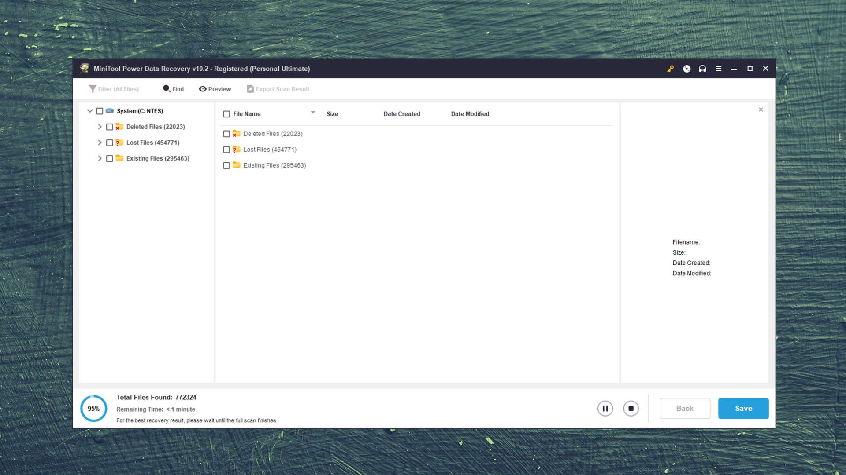This screenshot has width=846, height=475.
Task: Click the Date Created: label in preview pane
Action: click(691, 263)
